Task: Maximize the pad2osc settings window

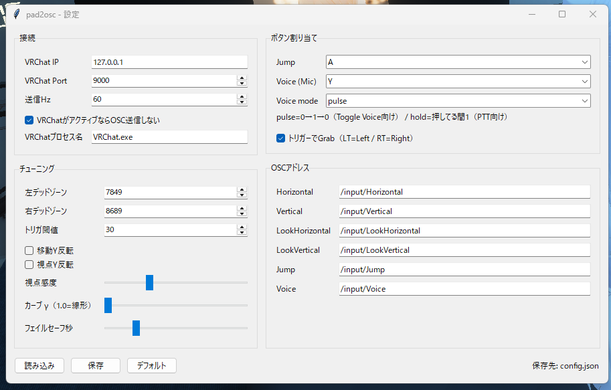Action: point(562,14)
